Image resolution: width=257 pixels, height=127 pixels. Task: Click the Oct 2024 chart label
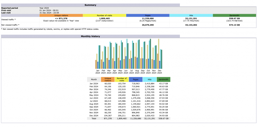148,72
